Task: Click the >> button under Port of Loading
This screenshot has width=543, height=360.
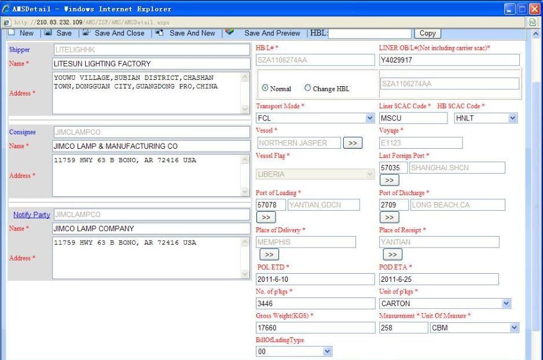Action: point(266,218)
